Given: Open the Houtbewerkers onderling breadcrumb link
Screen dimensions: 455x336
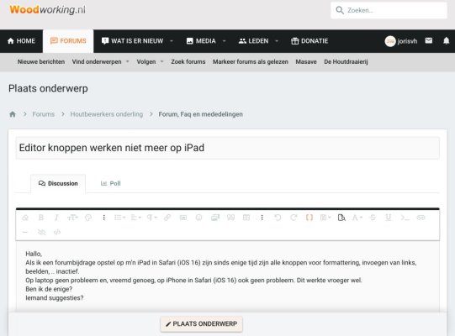Looking at the screenshot, I should click(x=107, y=114).
